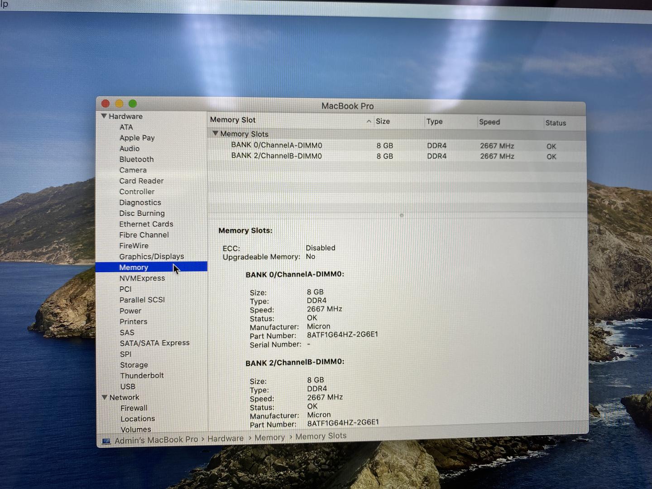The height and width of the screenshot is (489, 652).
Task: Select Volumes under Network
Action: [136, 430]
